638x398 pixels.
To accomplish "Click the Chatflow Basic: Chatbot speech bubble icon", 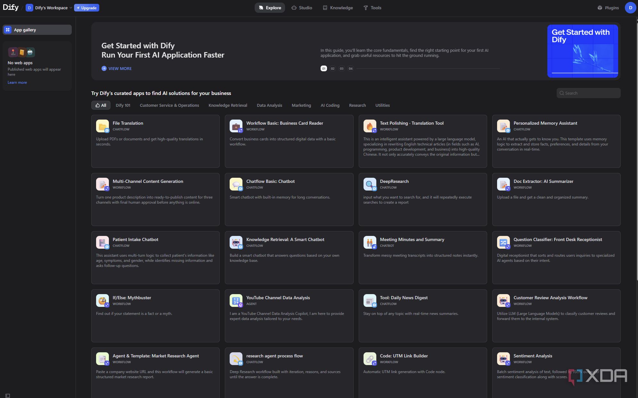I will tap(236, 184).
